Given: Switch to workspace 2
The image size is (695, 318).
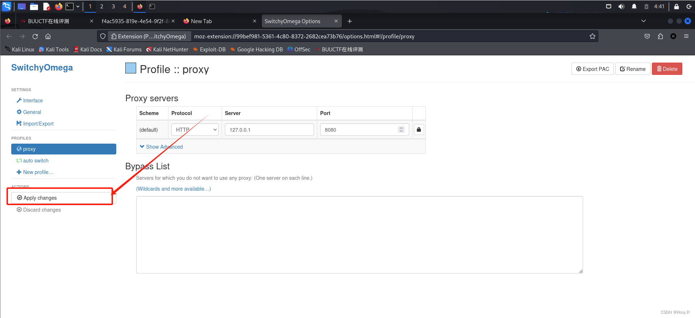Looking at the screenshot, I should click(x=102, y=7).
